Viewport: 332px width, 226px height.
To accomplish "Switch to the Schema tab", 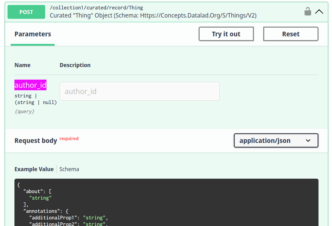I will (69, 169).
